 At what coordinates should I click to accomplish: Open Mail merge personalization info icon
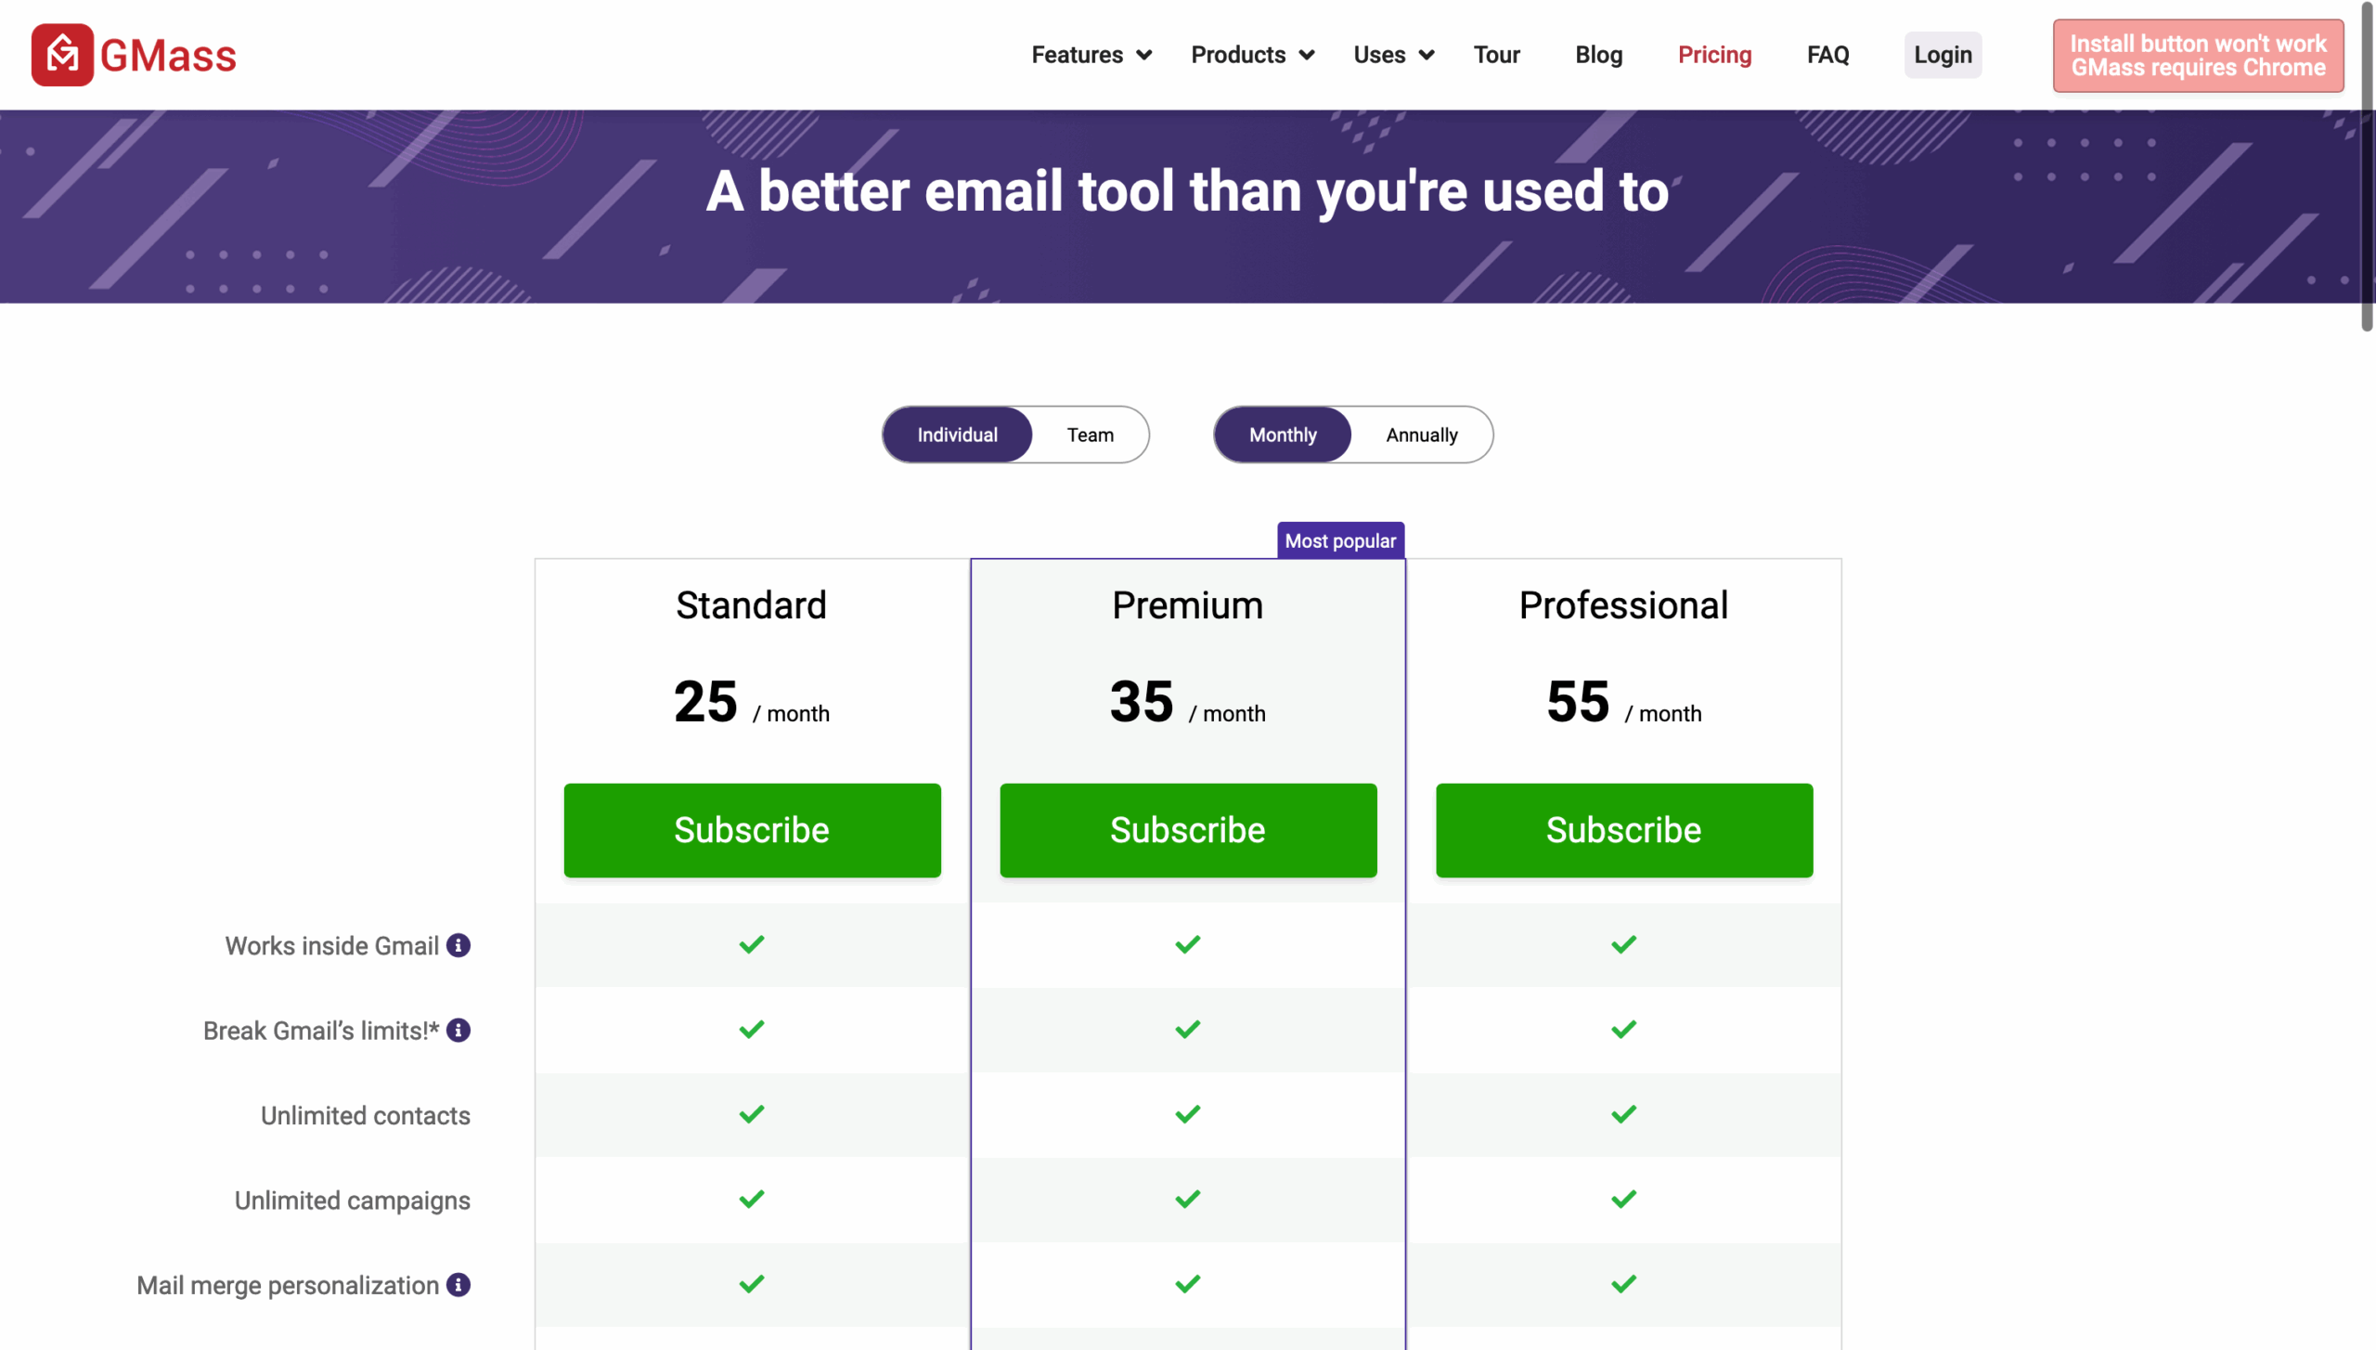[x=458, y=1285]
